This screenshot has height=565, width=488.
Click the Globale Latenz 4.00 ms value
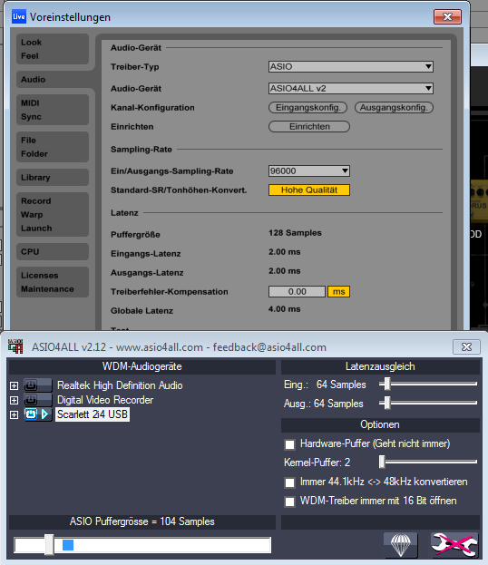click(x=285, y=309)
